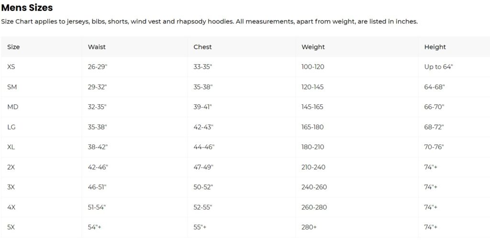Screen dimensions: 490x244
Task: Click the XS size row label
Action: (11, 67)
